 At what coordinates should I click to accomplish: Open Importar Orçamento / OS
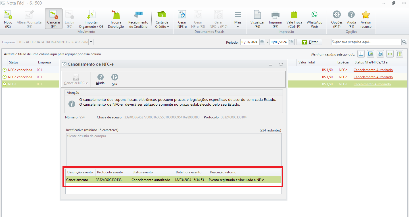91,19
